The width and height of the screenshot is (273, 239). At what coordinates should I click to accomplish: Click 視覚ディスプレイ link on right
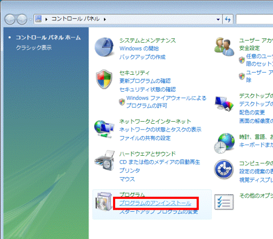coord(256,180)
